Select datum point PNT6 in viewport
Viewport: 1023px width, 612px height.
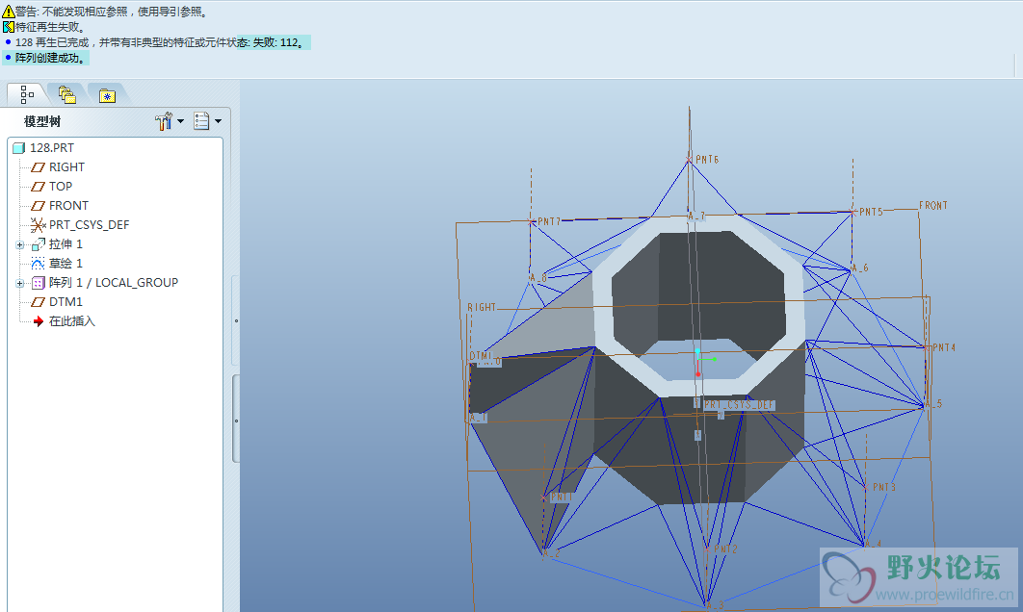coord(690,159)
